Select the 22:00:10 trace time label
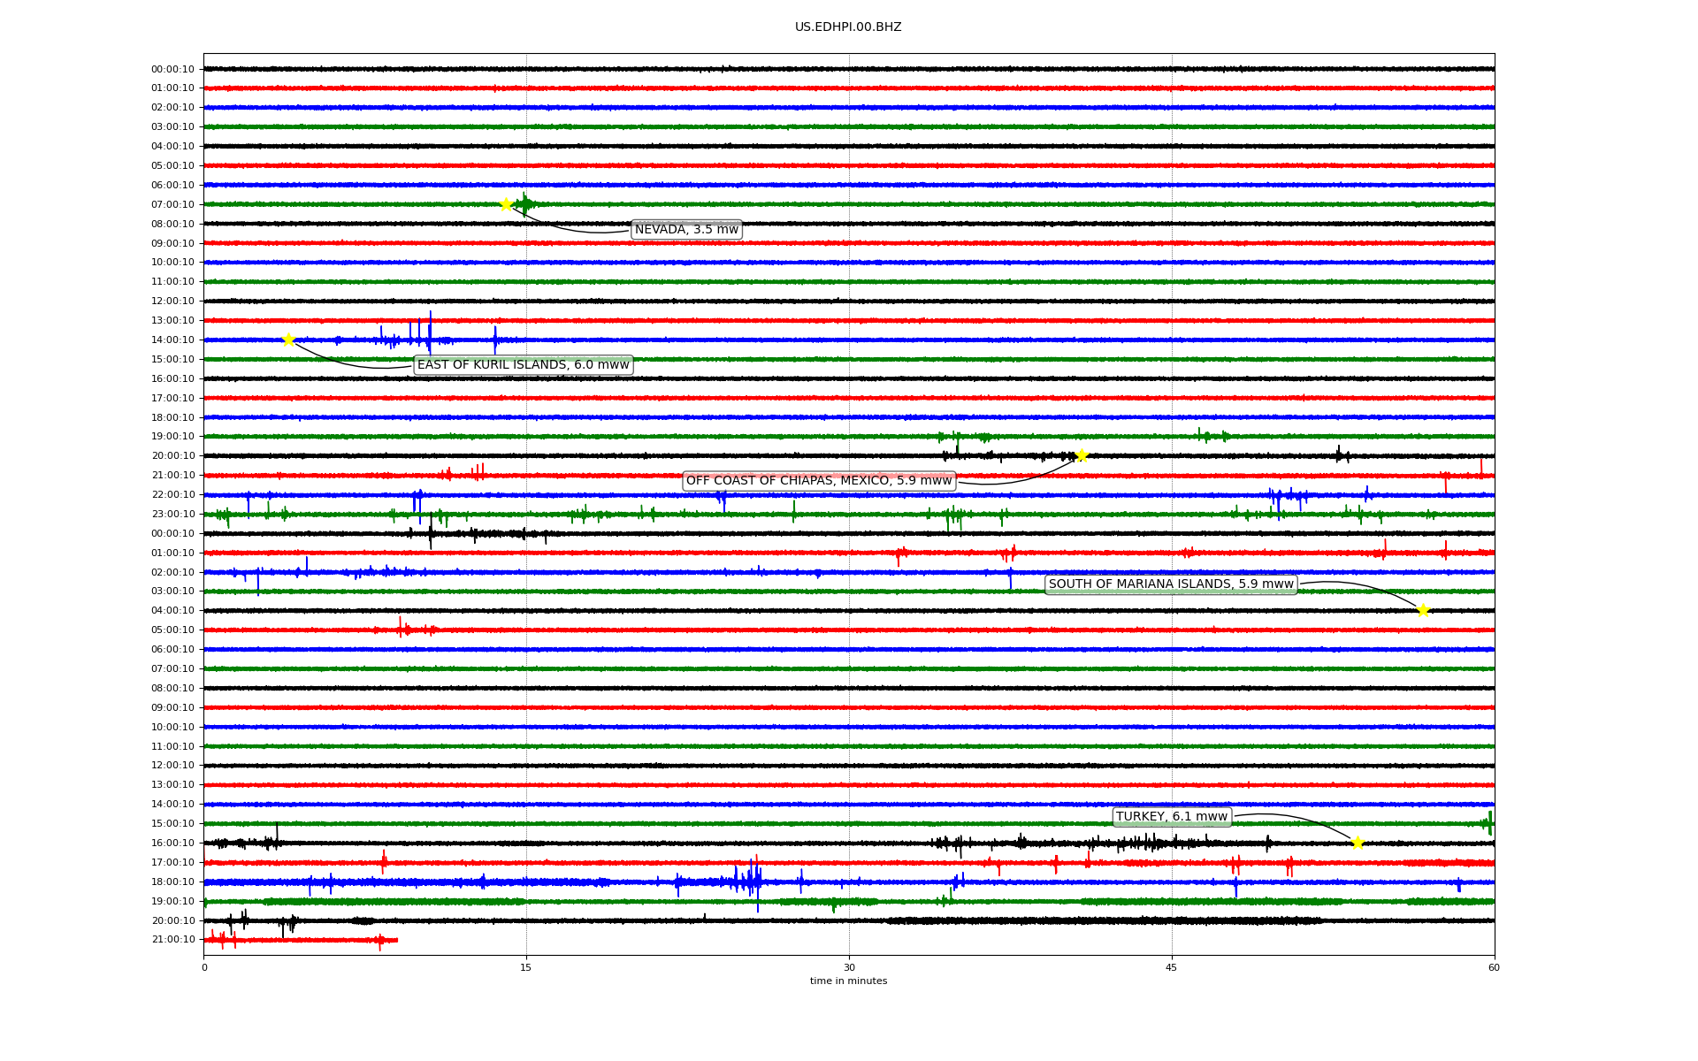This screenshot has height=1061, width=1698. pyautogui.click(x=172, y=495)
